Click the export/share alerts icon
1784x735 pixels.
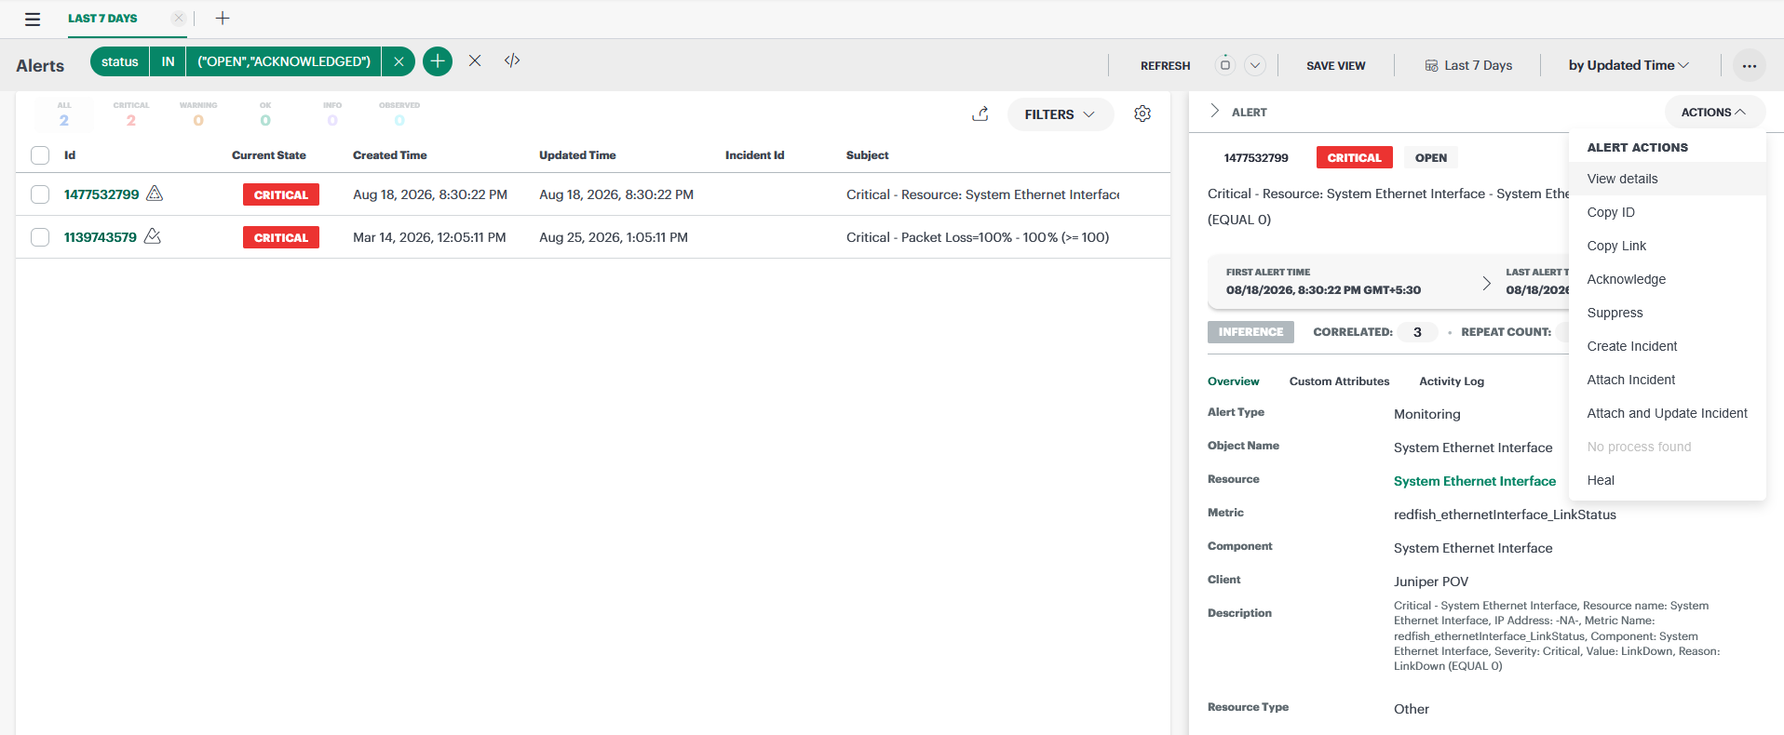[980, 114]
